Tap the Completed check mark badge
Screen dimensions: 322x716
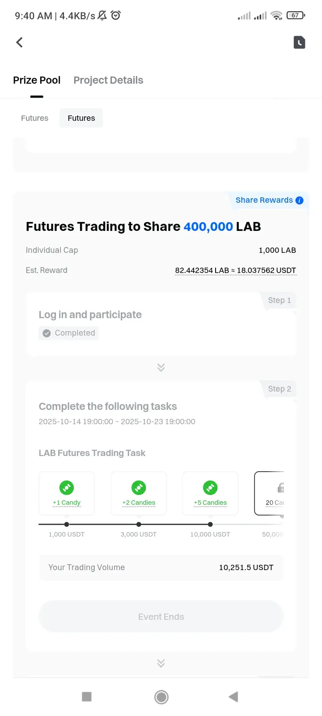[x=47, y=333]
